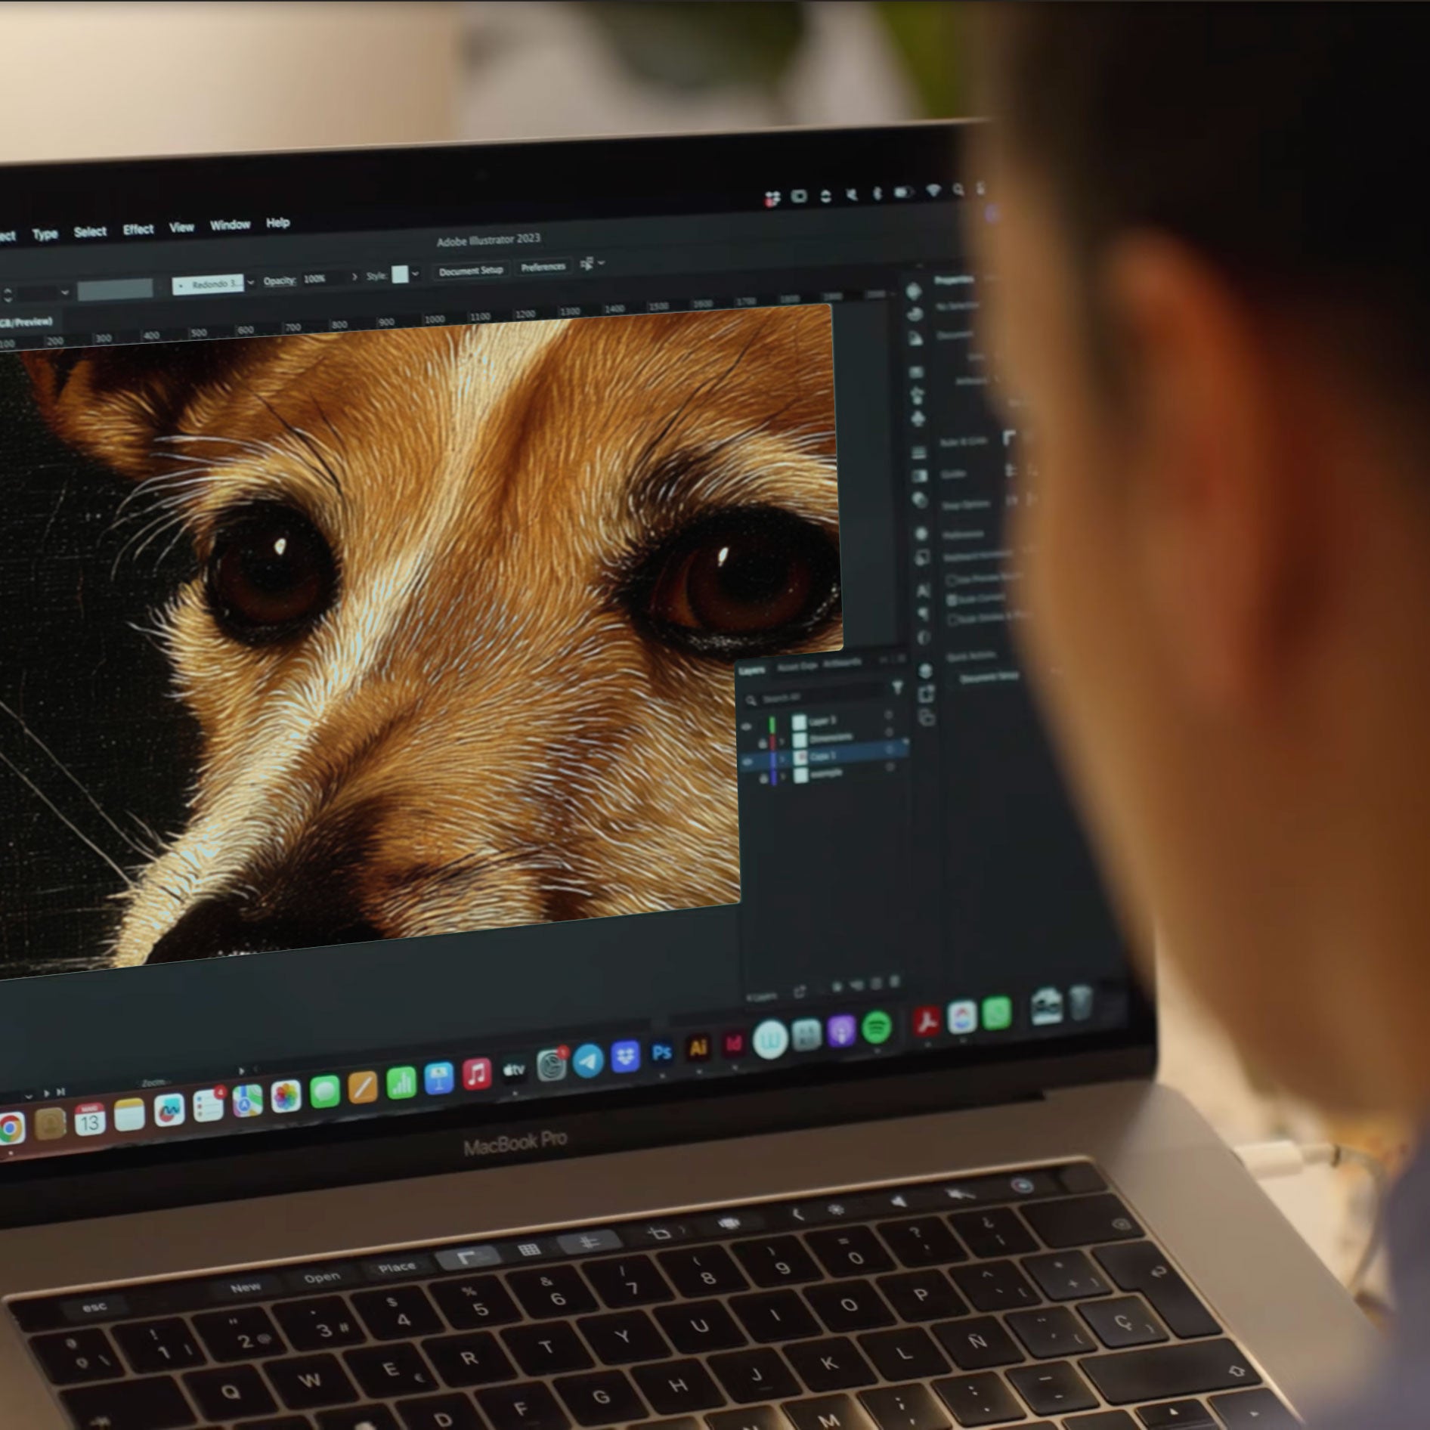Click the Style color swatch
The height and width of the screenshot is (1430, 1430).
click(x=400, y=274)
